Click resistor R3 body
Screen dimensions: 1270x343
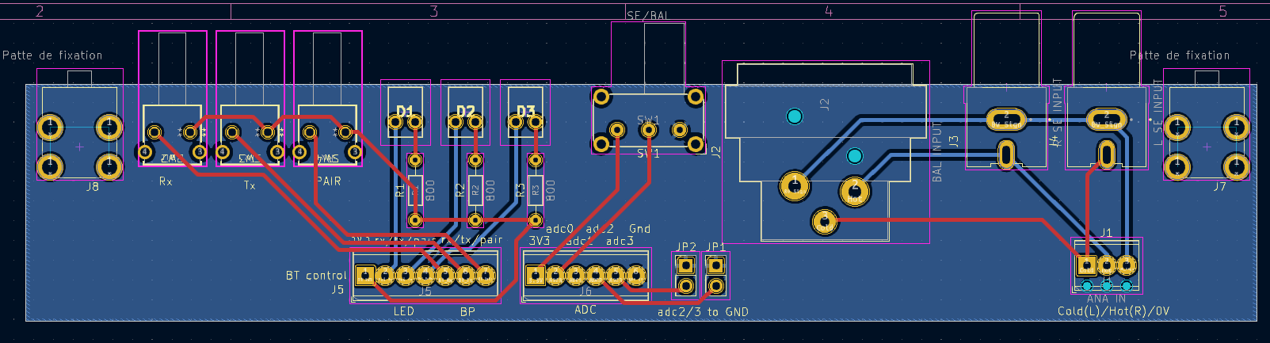pos(536,190)
